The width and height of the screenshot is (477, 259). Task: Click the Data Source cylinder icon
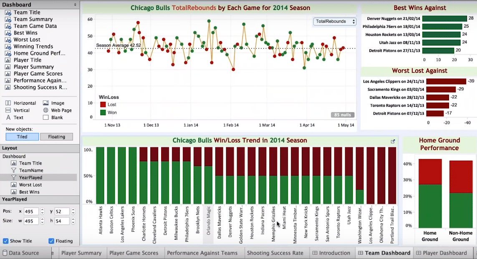point(5,253)
